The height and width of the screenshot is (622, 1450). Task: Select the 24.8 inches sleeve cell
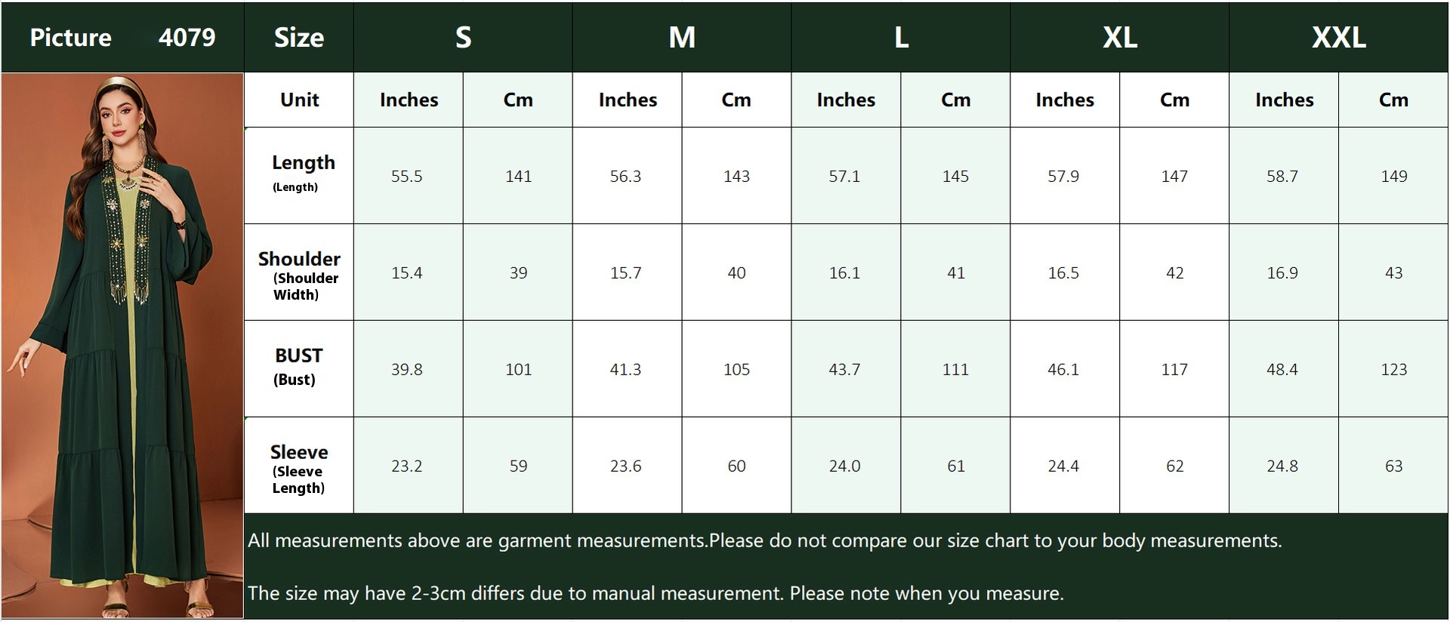pyautogui.click(x=1282, y=466)
